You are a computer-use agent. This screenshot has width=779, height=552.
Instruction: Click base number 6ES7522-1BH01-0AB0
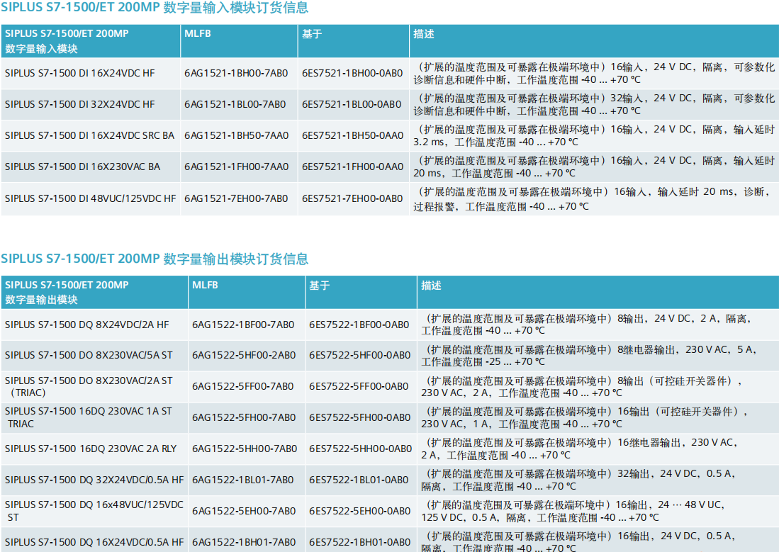[359, 542]
